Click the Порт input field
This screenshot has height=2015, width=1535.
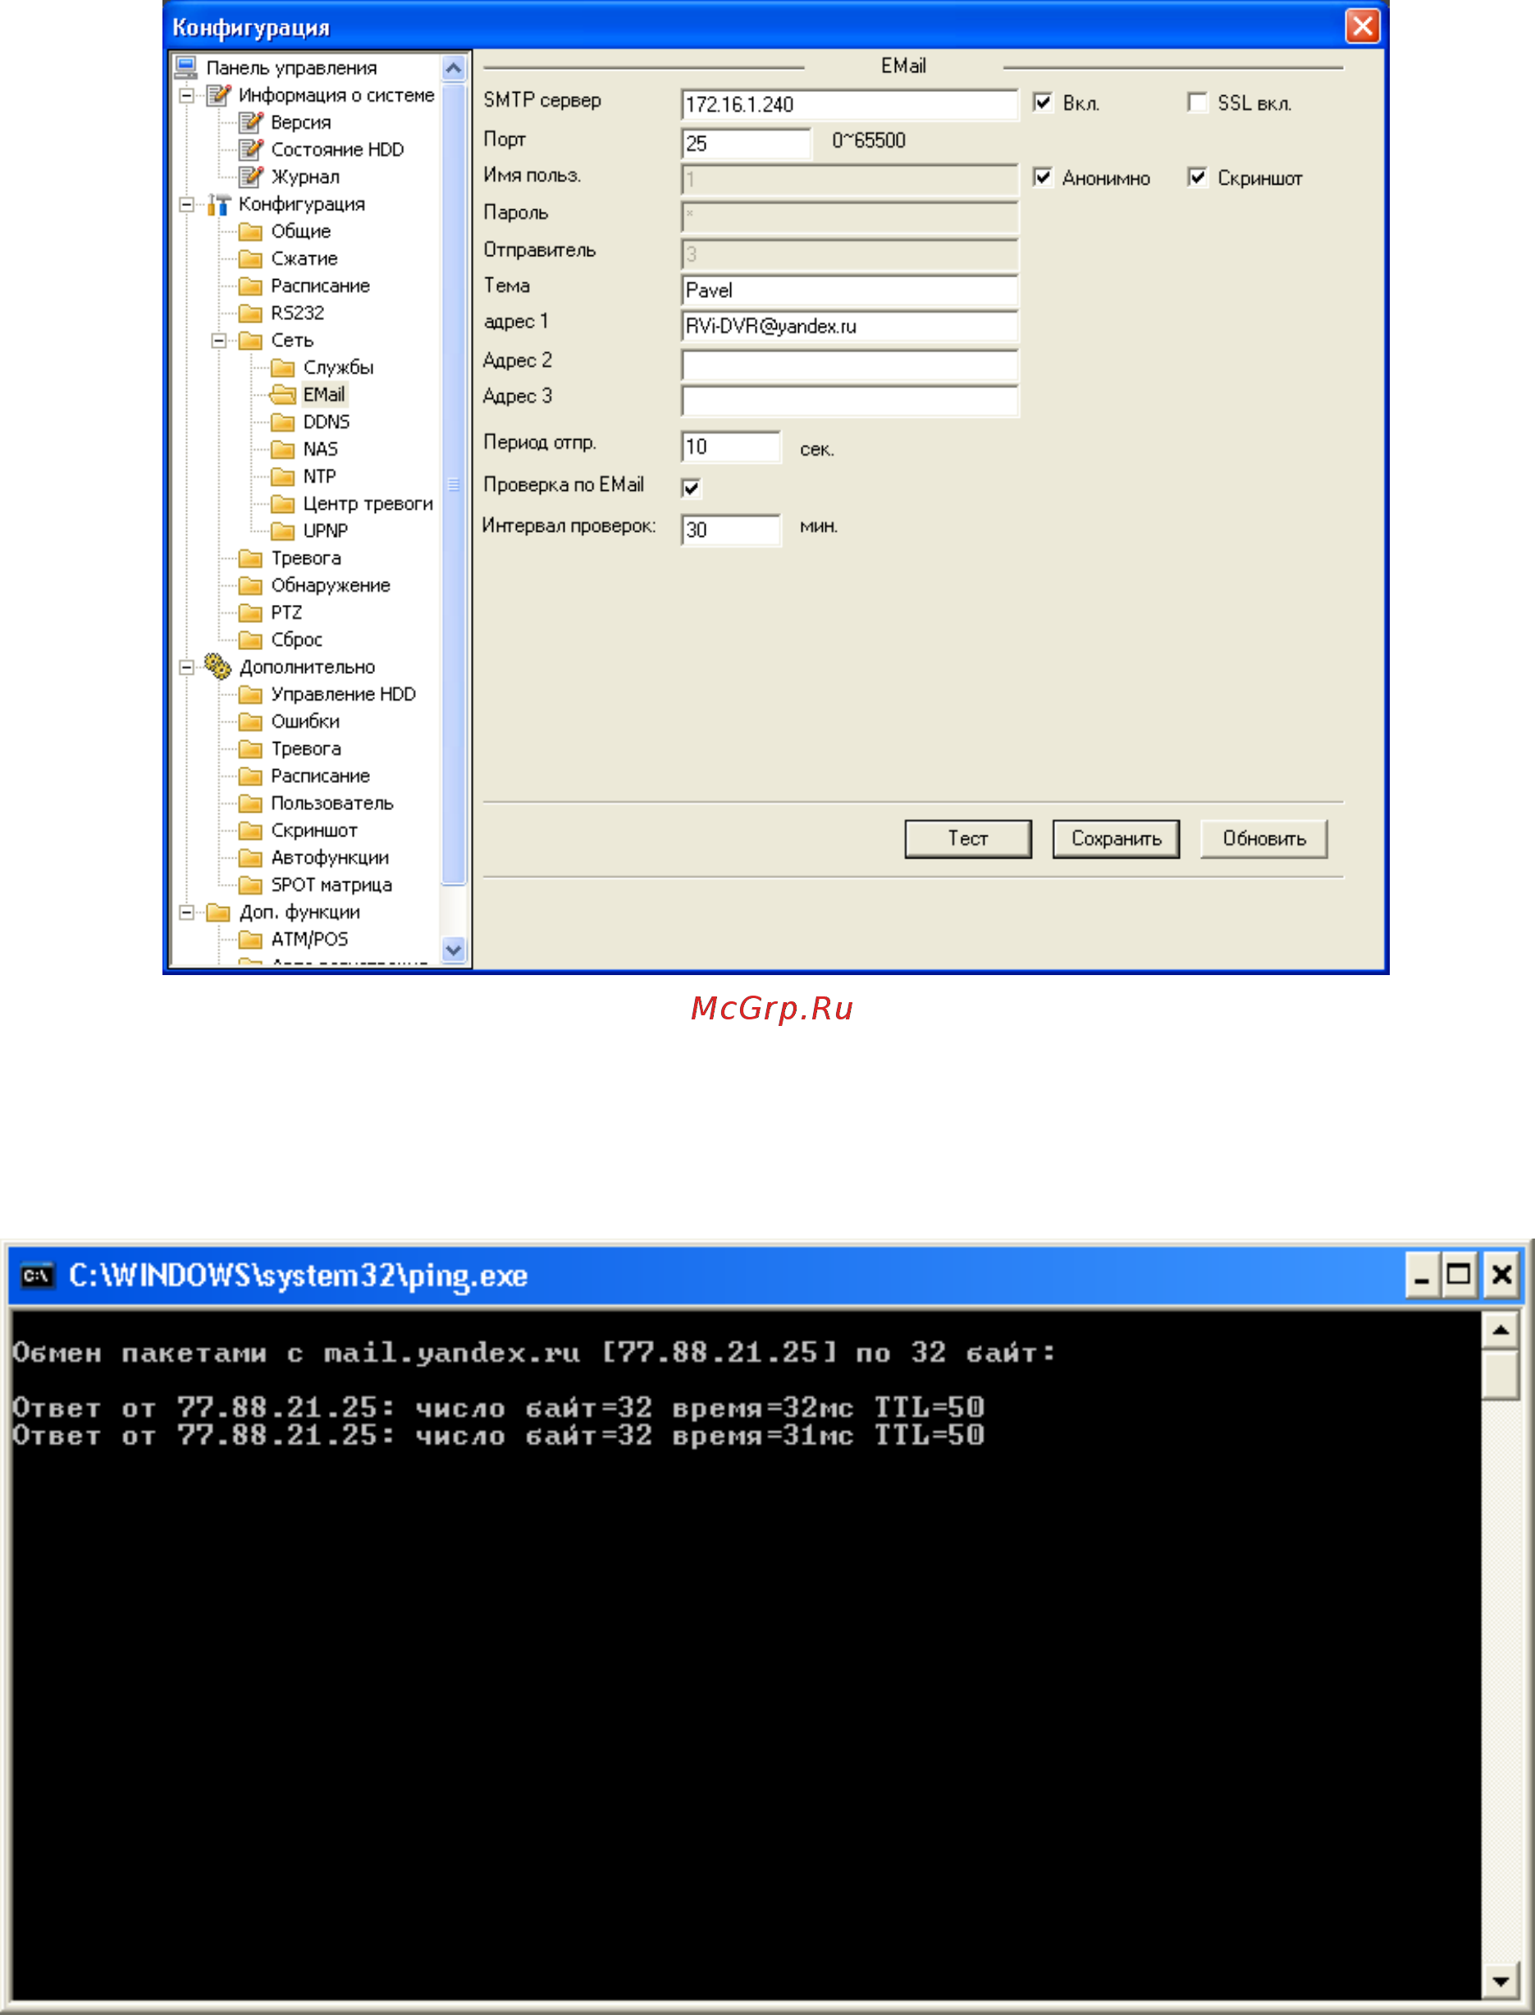[747, 144]
